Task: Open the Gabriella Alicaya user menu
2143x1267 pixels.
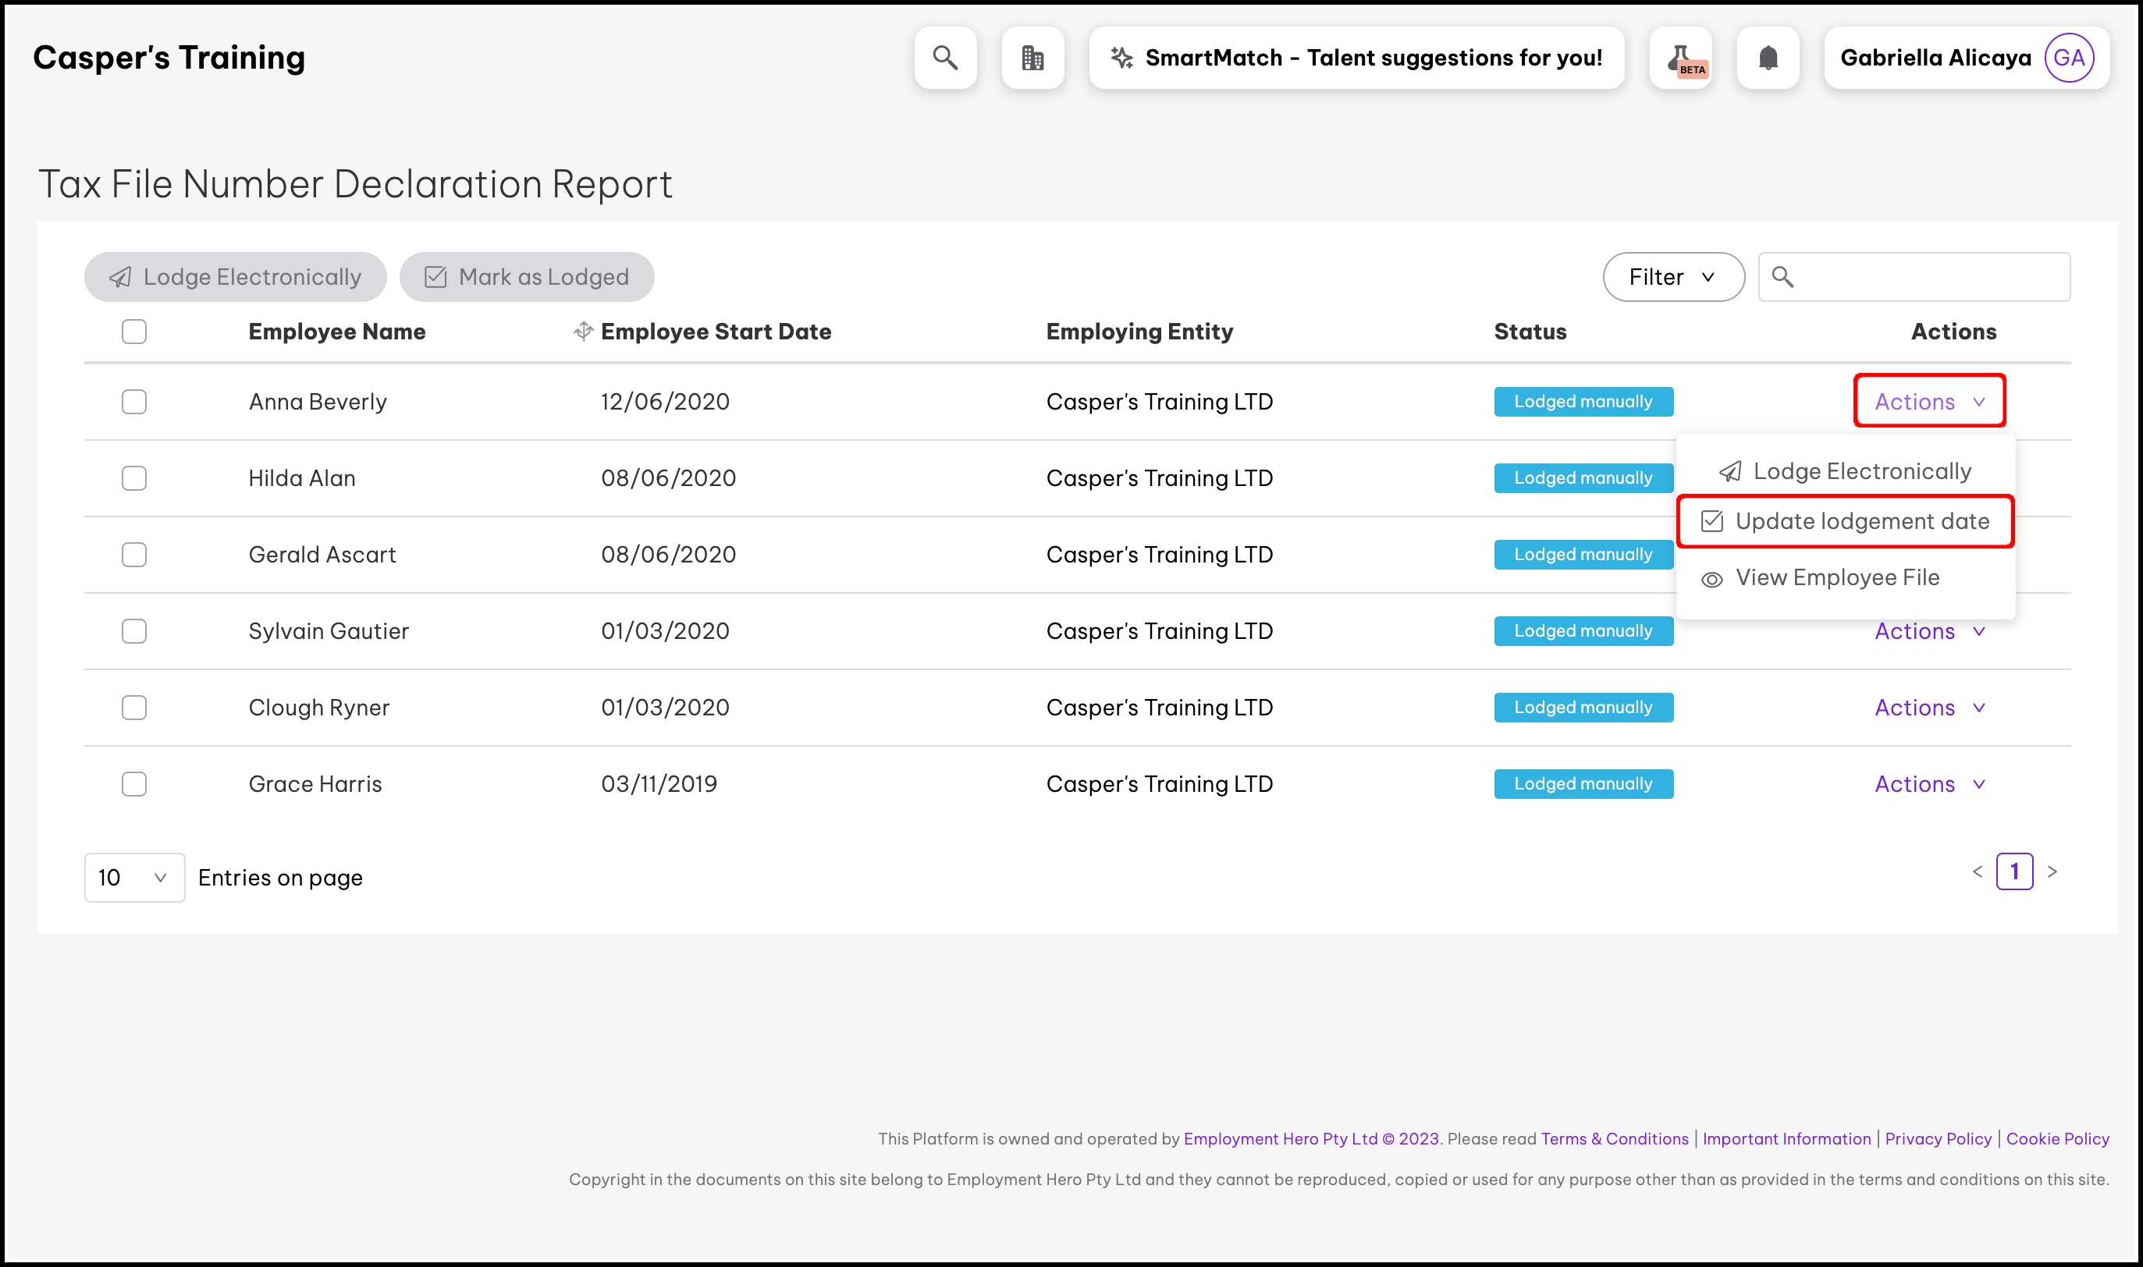Action: [x=1967, y=58]
